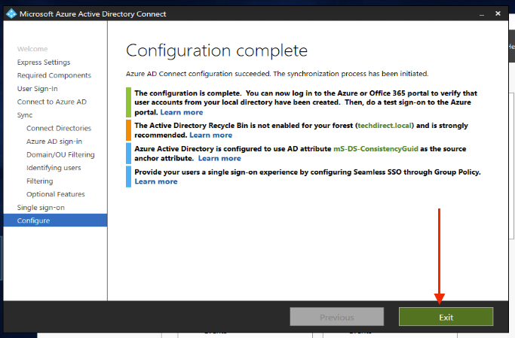Click the Configuration complete heading
Viewport: 515px width, 338px height.
(216, 51)
